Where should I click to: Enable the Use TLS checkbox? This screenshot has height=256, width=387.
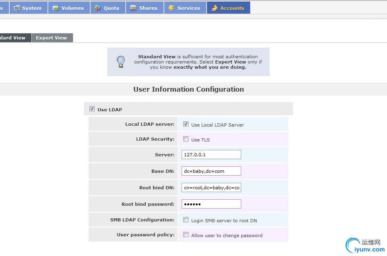pos(186,139)
